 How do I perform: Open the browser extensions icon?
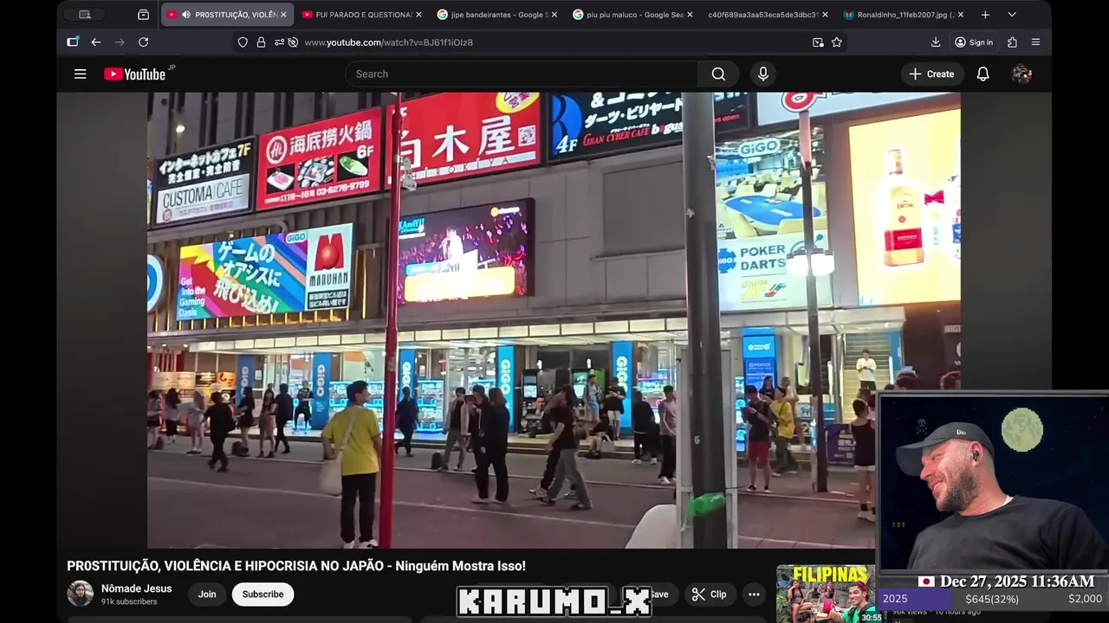1012,42
